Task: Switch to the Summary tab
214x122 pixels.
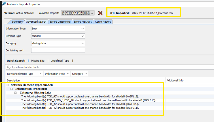Action: (x=17, y=21)
